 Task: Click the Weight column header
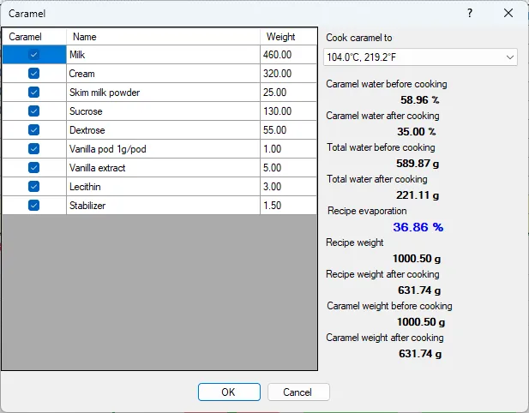tap(289, 36)
